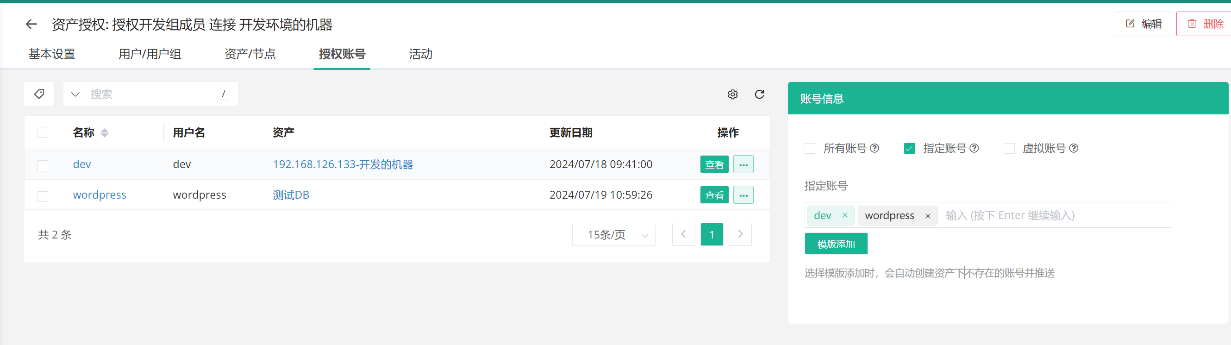Image resolution: width=1231 pixels, height=345 pixels.
Task: Open table column settings gear
Action: tap(732, 94)
